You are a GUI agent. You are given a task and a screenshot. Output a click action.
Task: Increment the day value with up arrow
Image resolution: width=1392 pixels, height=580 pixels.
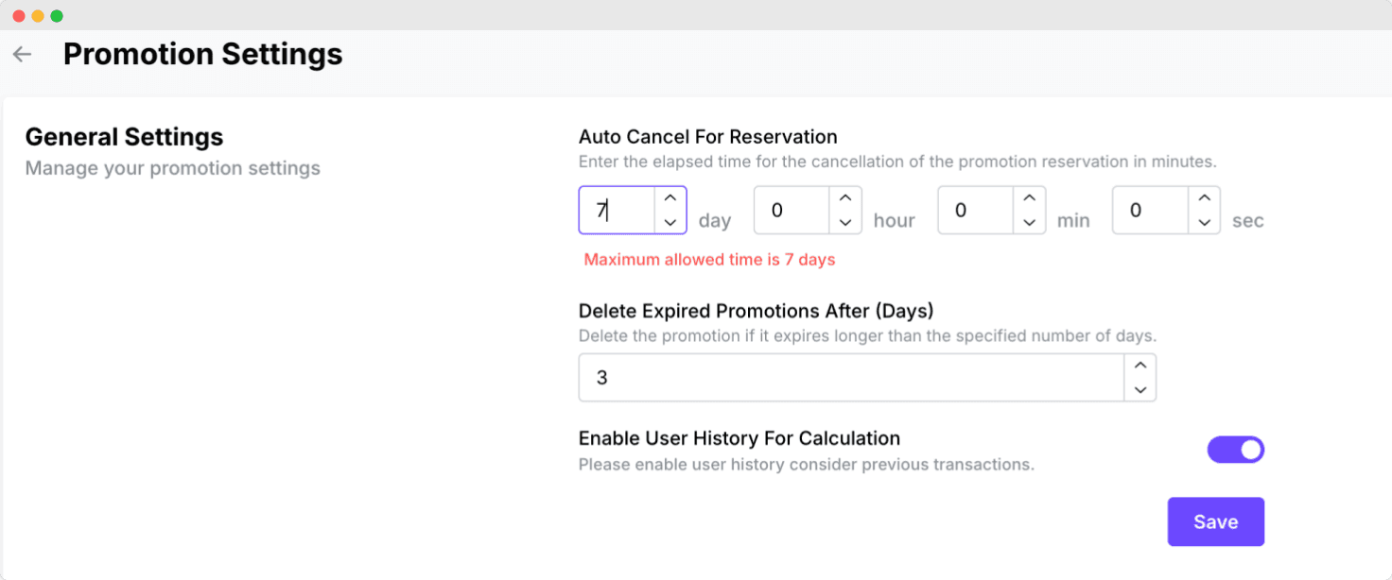(670, 198)
